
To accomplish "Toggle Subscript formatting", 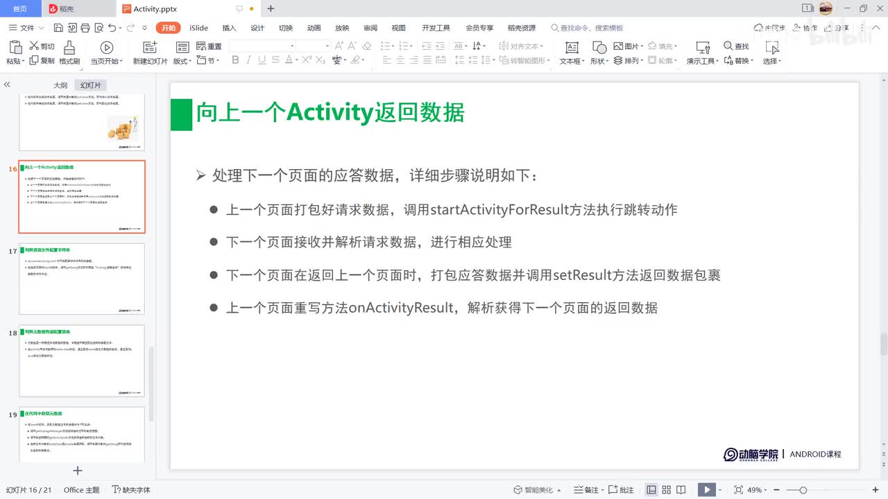I will pyautogui.click(x=321, y=60).
